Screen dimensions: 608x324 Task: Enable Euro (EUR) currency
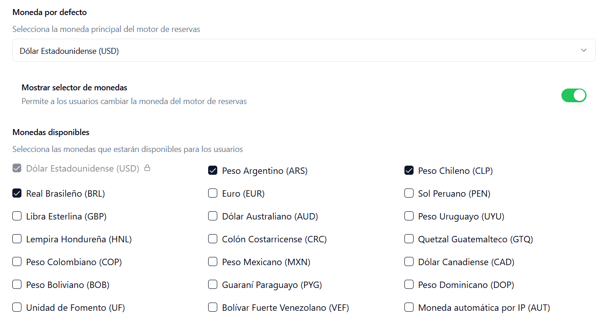(x=213, y=193)
